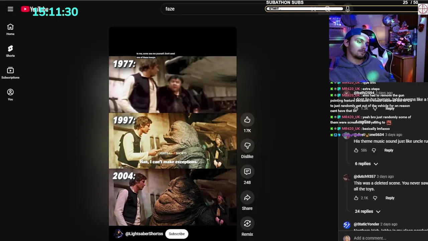428x241 pixels.
Task: Click @dutch9357's avatar
Action: pos(347,177)
